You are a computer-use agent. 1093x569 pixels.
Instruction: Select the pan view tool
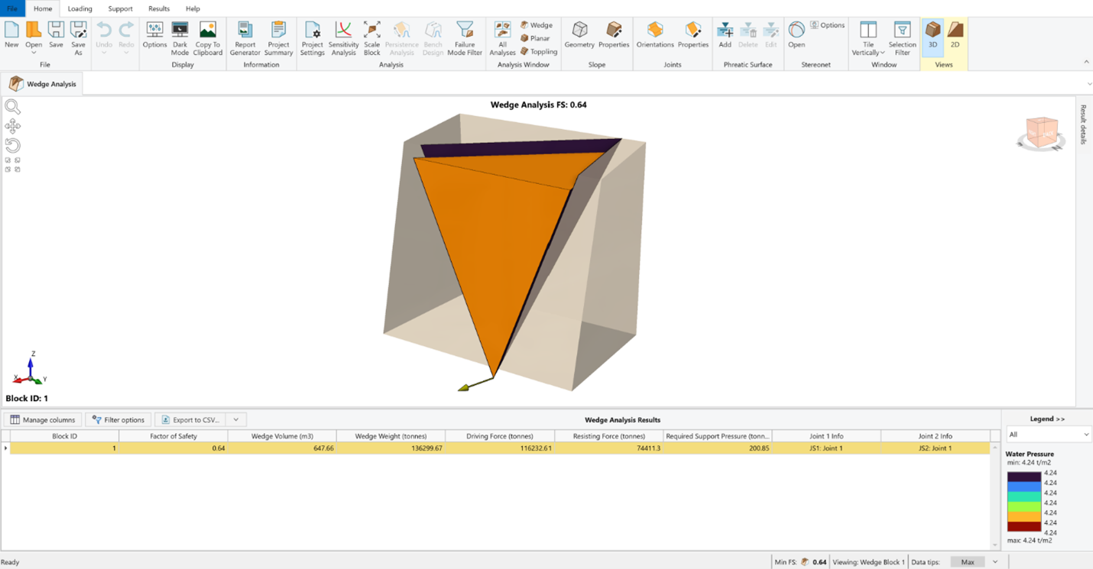tap(12, 126)
